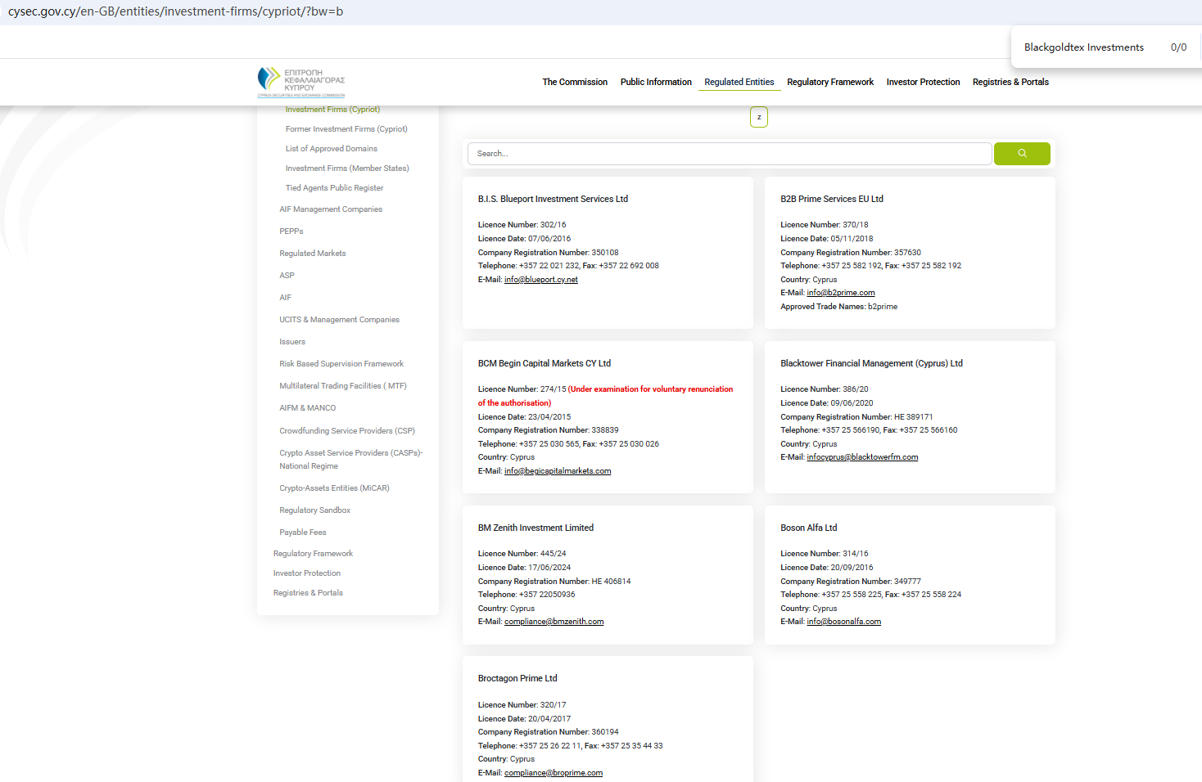The image size is (1202, 782).
Task: Select Crypto-Assets Entities (MiCAR) in sidebar
Action: coord(334,488)
